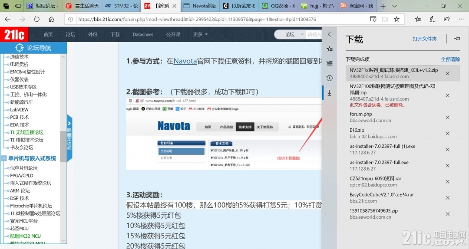Image resolution: width=469 pixels, height=249 pixels.
Task: Pin the downloads pane with pin icon
Action: pyautogui.click(x=457, y=39)
